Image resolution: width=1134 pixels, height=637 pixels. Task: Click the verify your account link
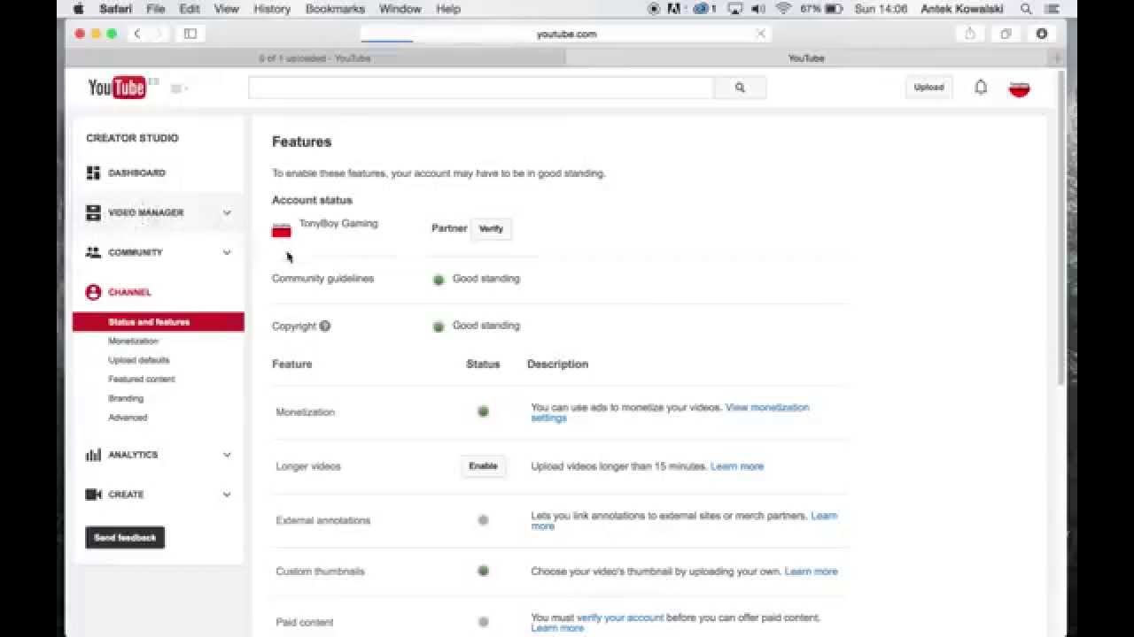pos(620,618)
